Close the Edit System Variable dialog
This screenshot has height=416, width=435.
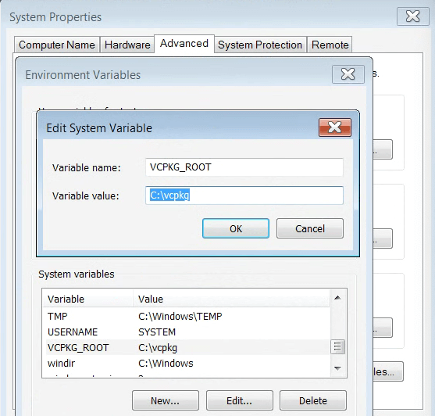pyautogui.click(x=335, y=127)
